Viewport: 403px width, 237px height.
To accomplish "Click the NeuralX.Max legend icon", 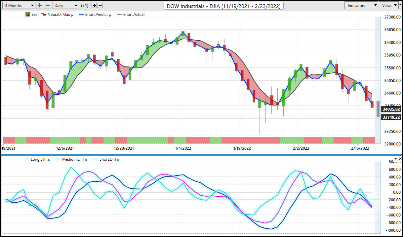I will click(43, 15).
